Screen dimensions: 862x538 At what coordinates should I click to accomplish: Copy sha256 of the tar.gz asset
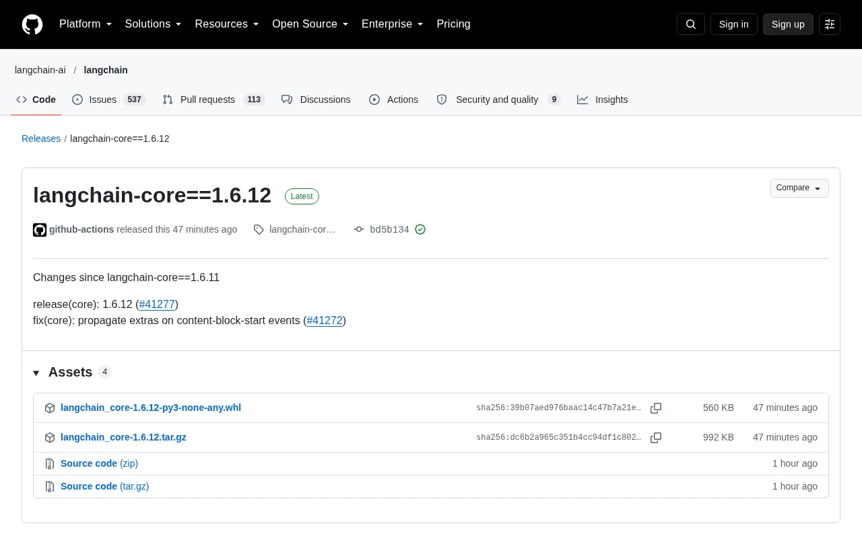pos(656,438)
